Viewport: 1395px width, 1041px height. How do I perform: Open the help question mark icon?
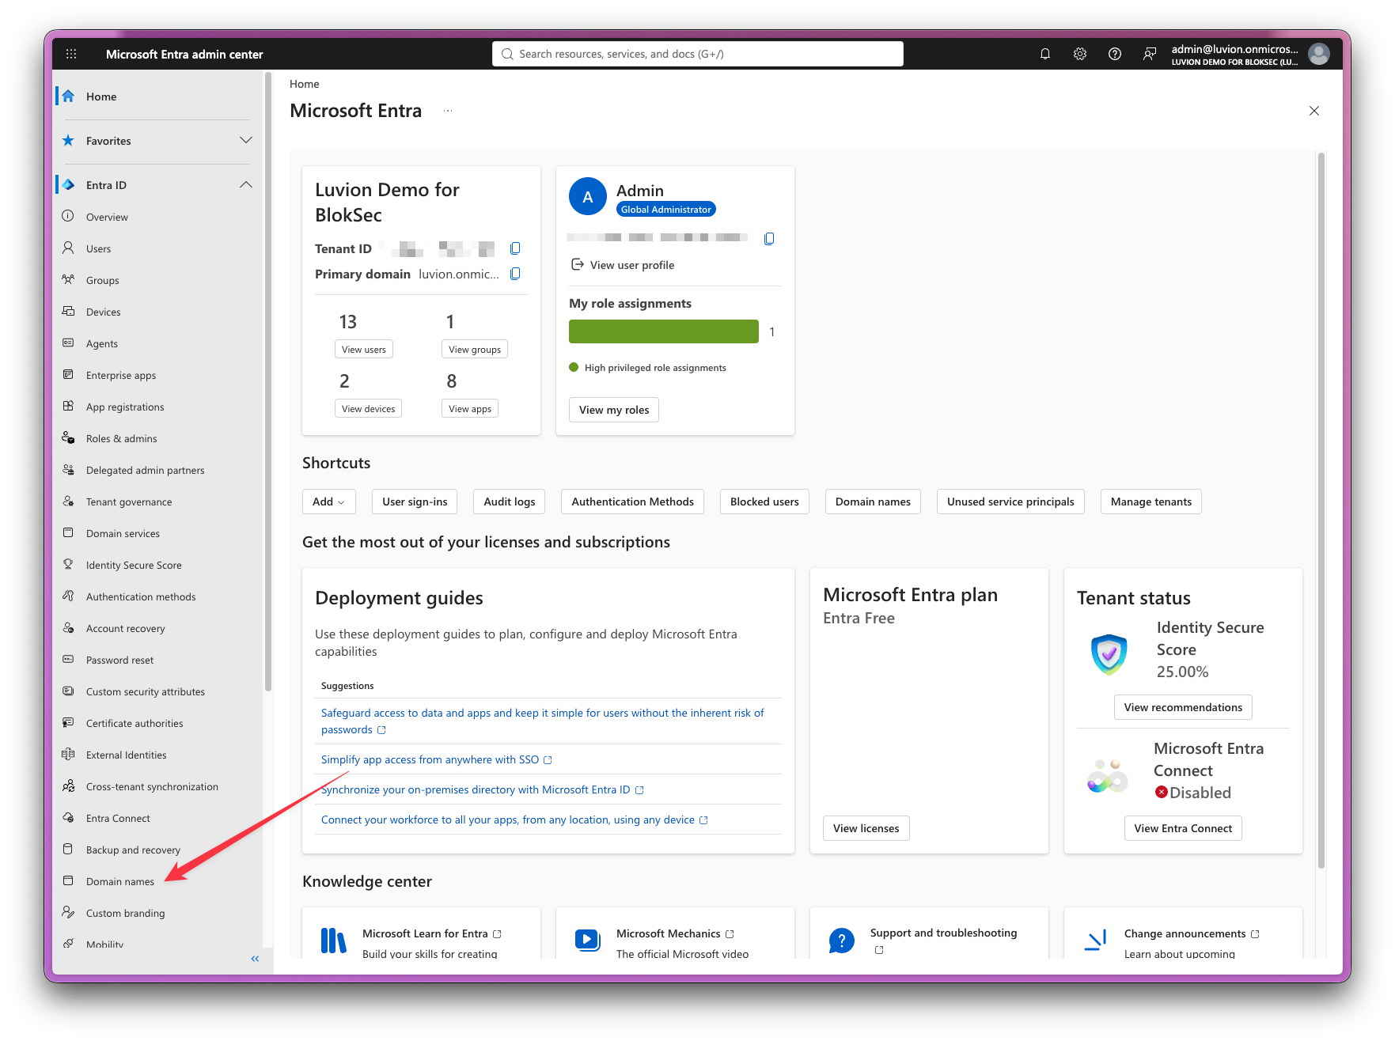tap(1115, 54)
